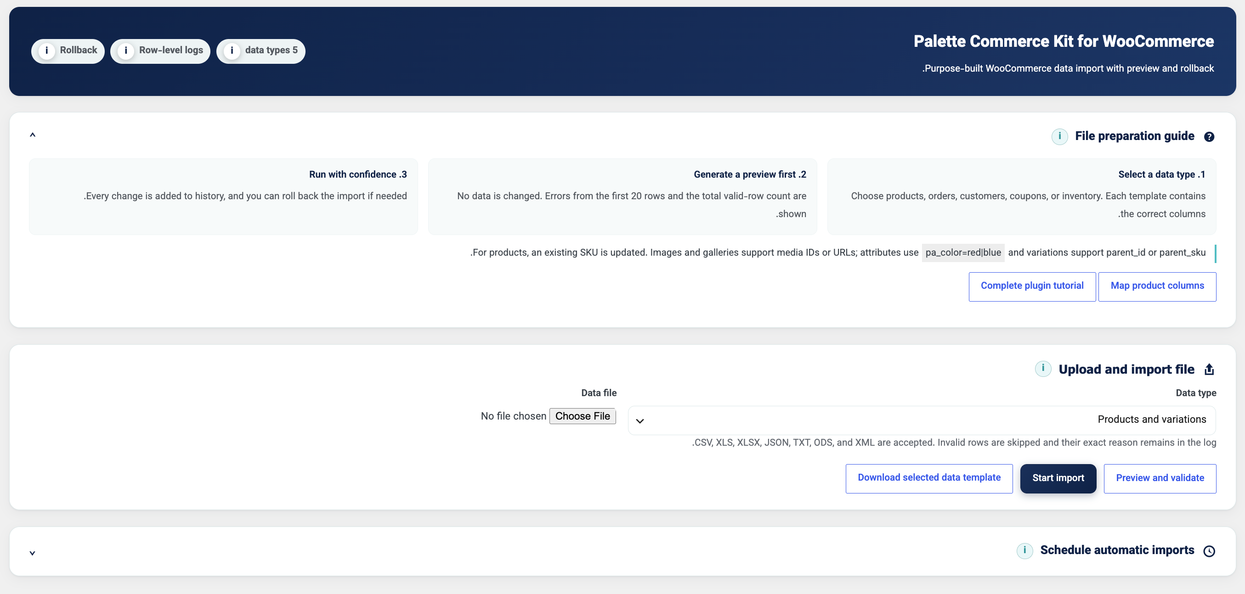Click the No file chosen text
This screenshot has width=1245, height=594.
pyautogui.click(x=513, y=416)
